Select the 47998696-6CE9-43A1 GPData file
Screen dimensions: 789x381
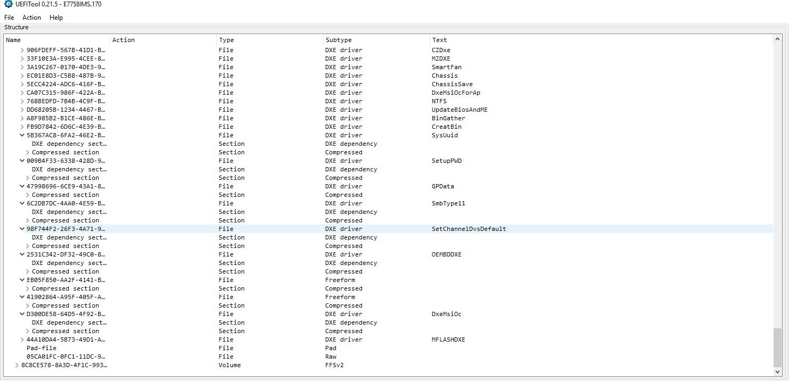point(389,186)
